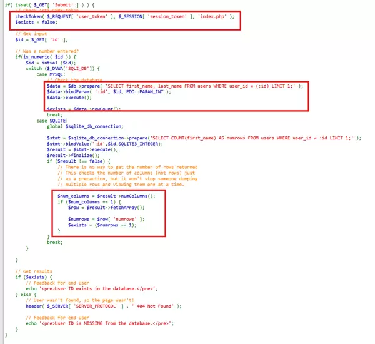Click the '// Get input' comment
375x344 pixels.
32,33
